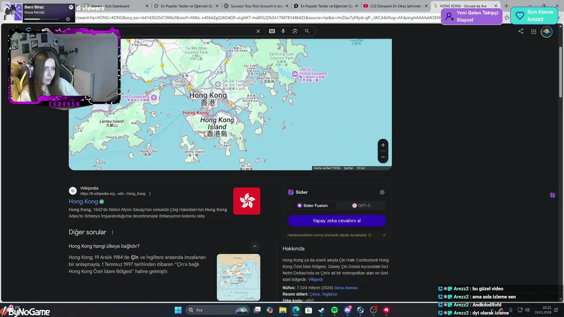564x317 pixels.
Task: Select Sider Fusion model option
Action: coord(312,206)
